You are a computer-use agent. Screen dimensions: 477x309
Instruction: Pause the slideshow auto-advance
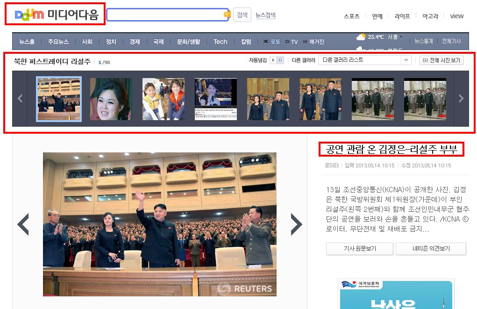coord(280,60)
